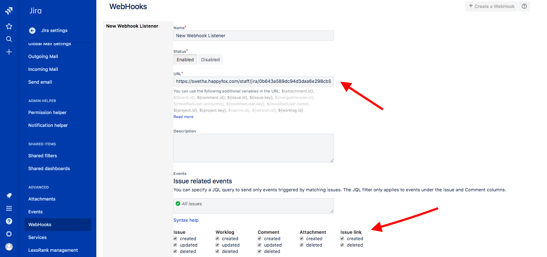Open the Syntax help link
This screenshot has width=547, height=257.
click(x=186, y=220)
